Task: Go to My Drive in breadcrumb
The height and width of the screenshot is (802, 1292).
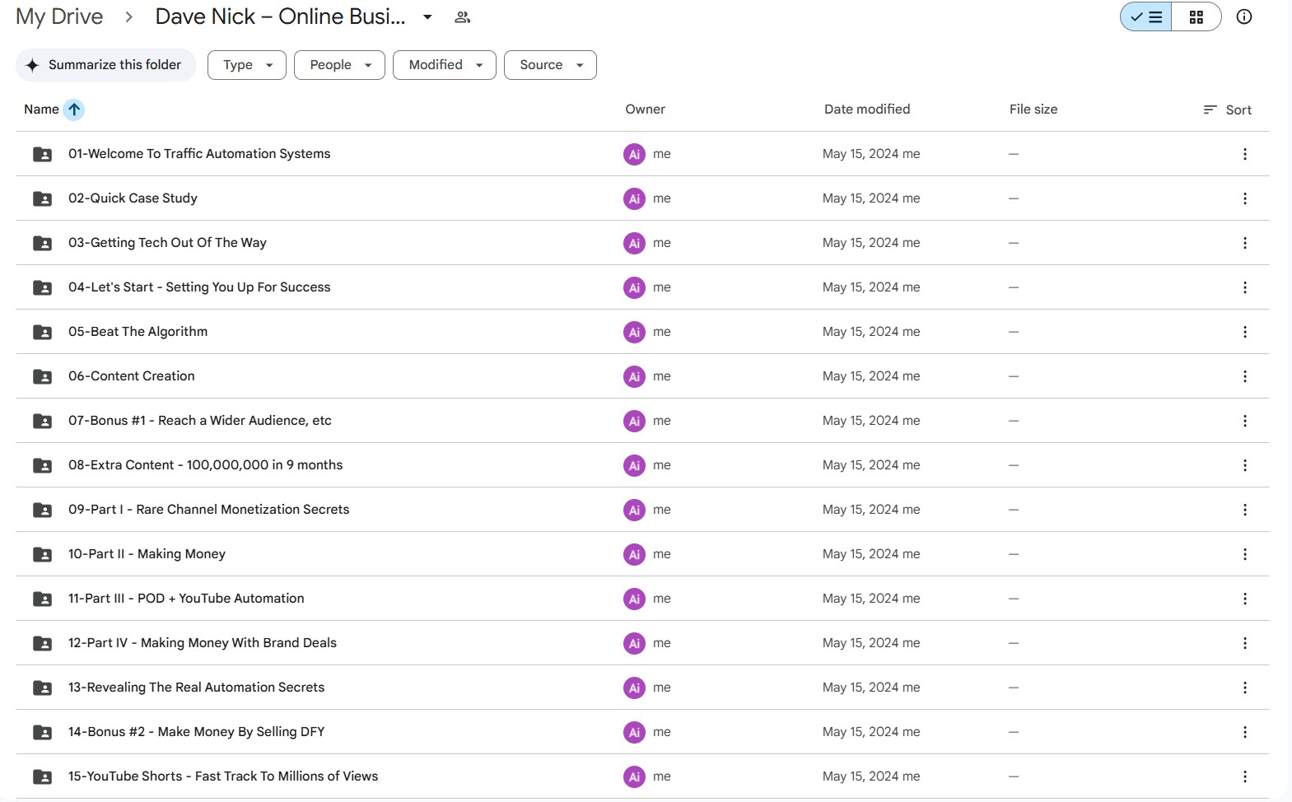Action: [59, 17]
